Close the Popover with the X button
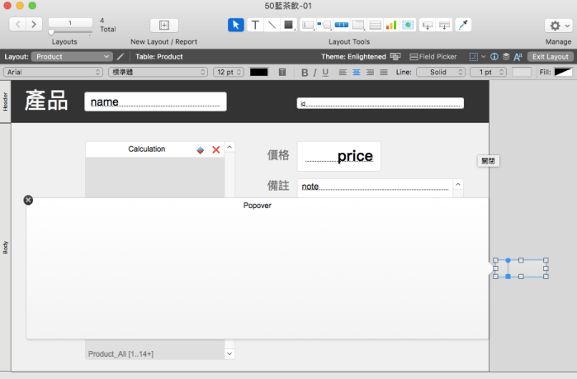 [28, 200]
